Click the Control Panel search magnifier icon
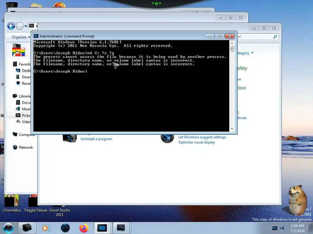The width and height of the screenshot is (313, 234). (275, 37)
